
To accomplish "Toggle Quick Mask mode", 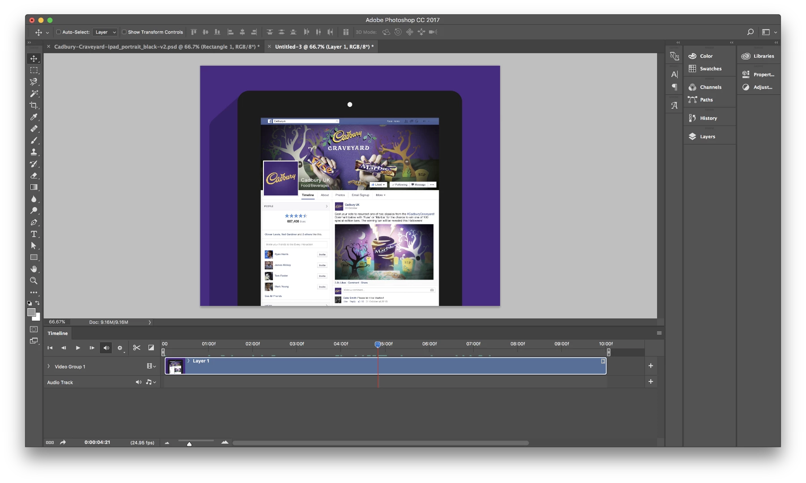I will click(34, 329).
